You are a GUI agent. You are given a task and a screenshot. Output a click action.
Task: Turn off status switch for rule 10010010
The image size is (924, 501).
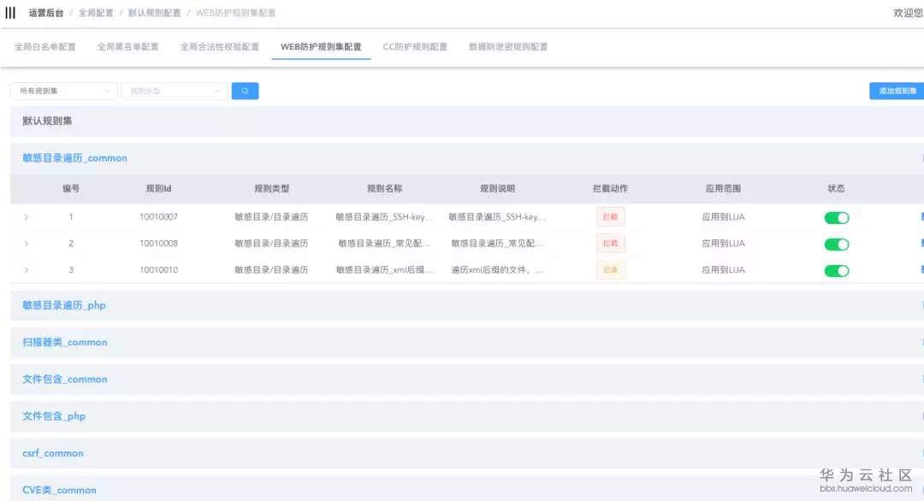click(836, 271)
